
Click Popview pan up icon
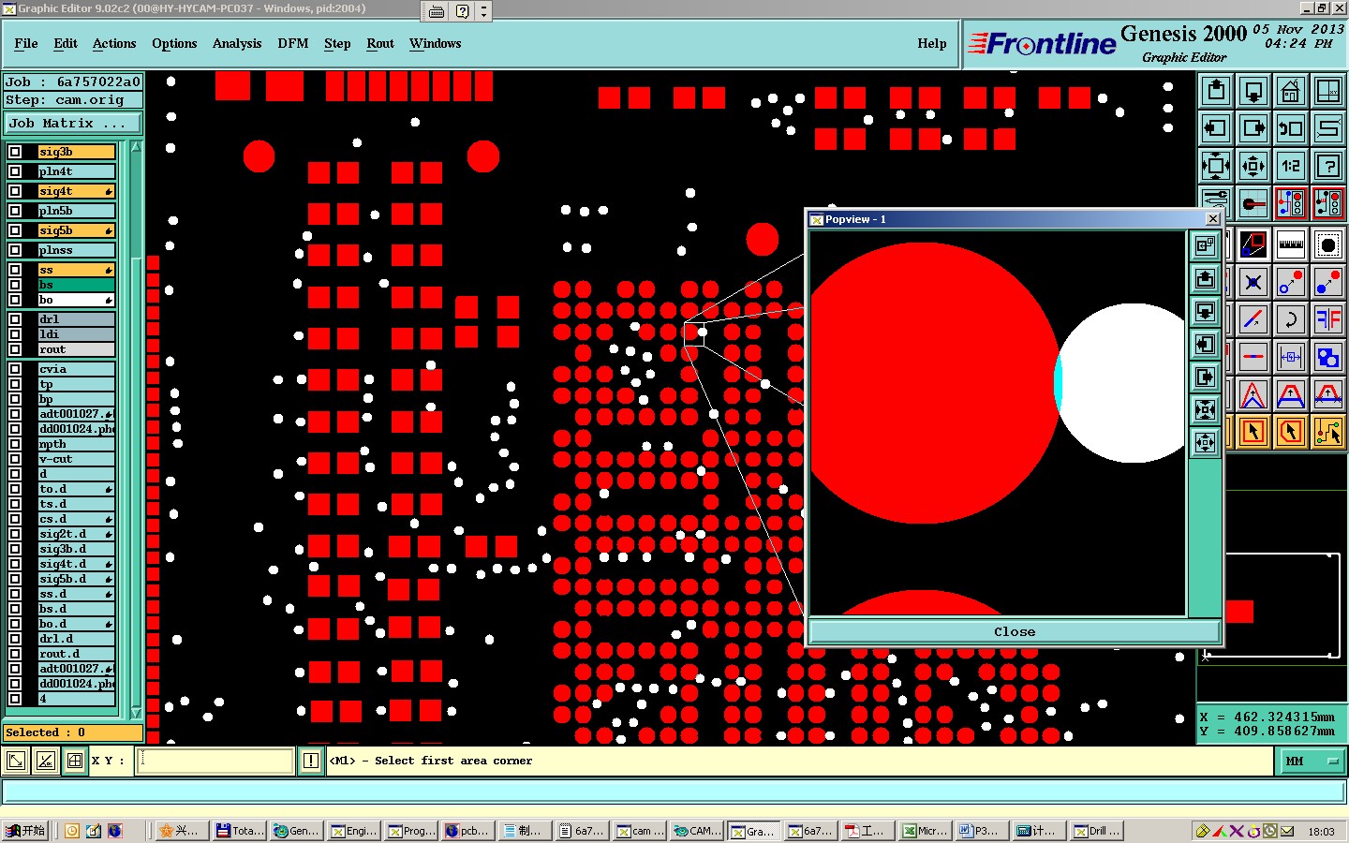pyautogui.click(x=1205, y=279)
